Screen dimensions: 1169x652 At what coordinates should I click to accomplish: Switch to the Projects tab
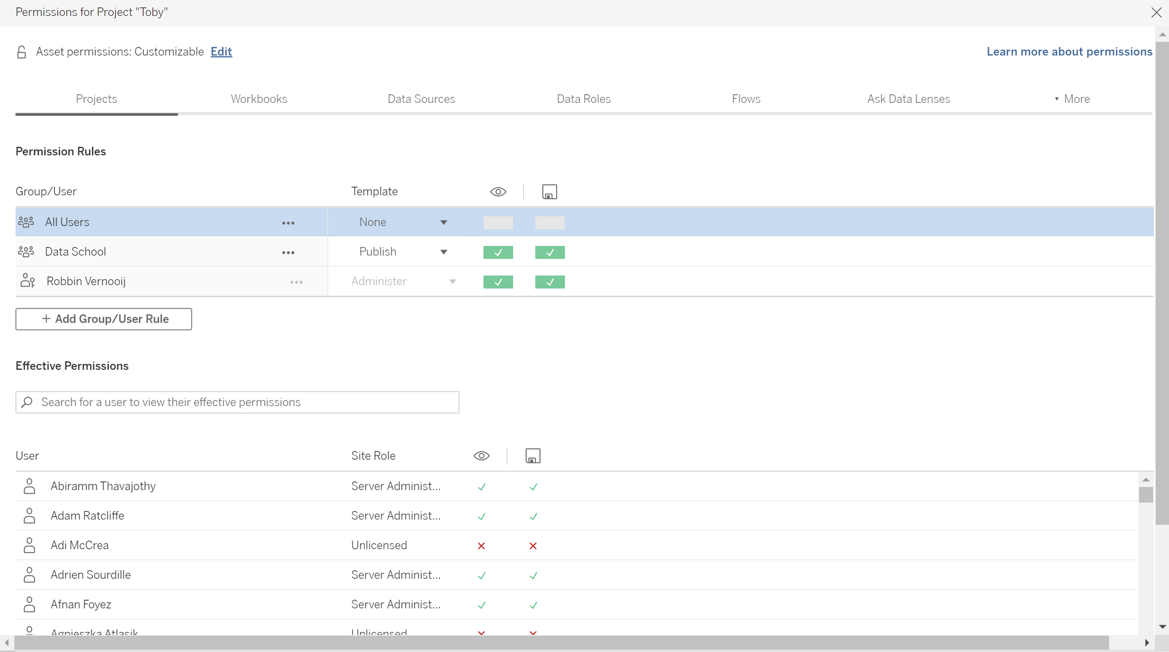[x=96, y=99]
